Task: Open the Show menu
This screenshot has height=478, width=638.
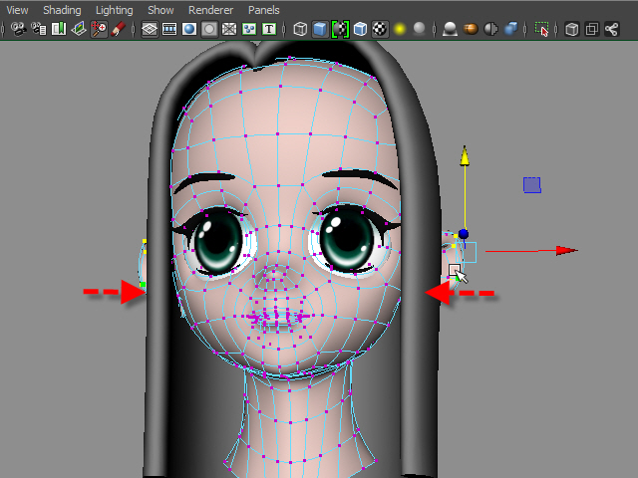Action: (159, 10)
